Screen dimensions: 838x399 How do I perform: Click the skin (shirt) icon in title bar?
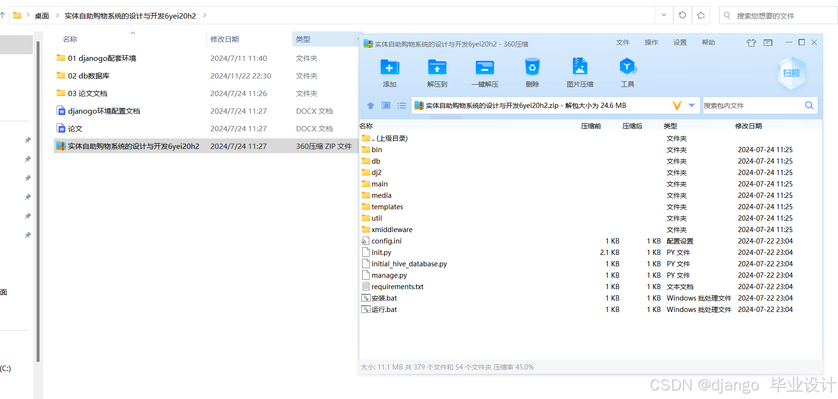click(751, 43)
